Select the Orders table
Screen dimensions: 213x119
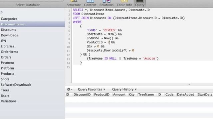tap(33, 57)
